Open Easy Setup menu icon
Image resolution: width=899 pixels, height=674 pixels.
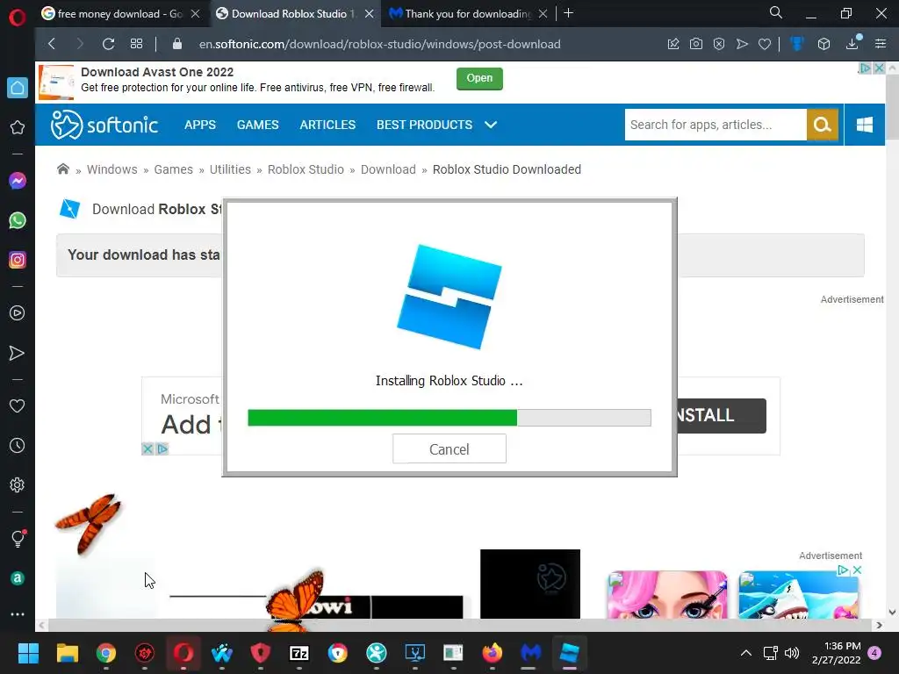pyautogui.click(x=881, y=44)
